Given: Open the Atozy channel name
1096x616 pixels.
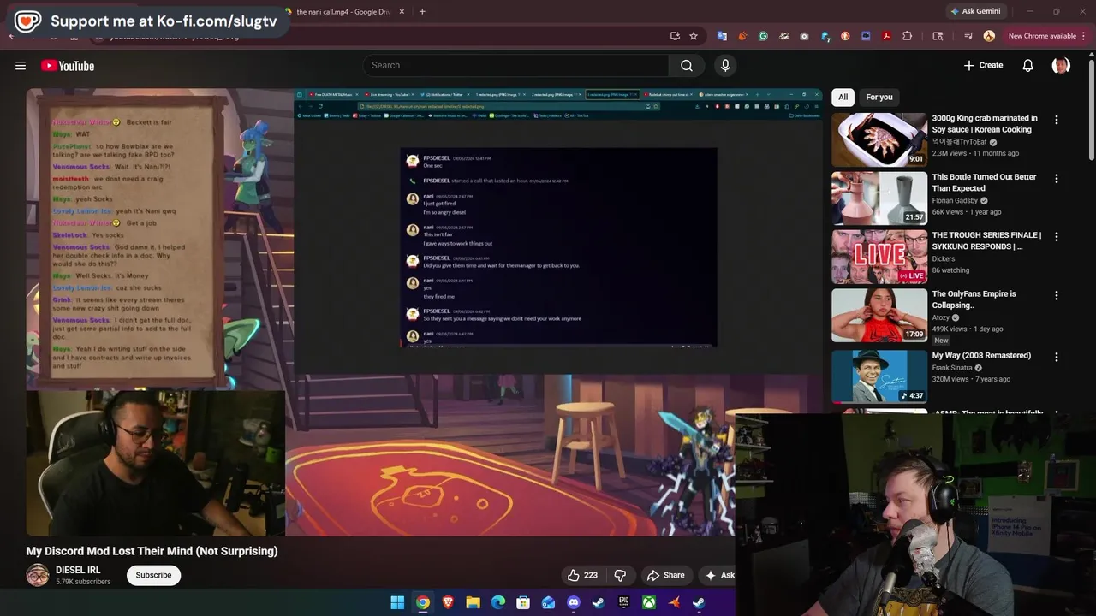Looking at the screenshot, I should [941, 317].
